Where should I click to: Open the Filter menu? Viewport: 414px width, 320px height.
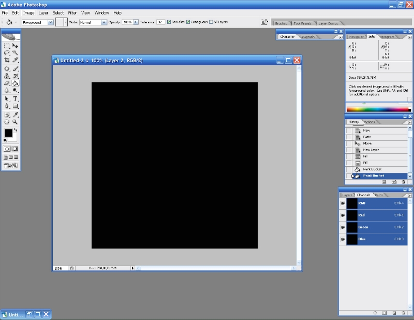click(x=72, y=12)
